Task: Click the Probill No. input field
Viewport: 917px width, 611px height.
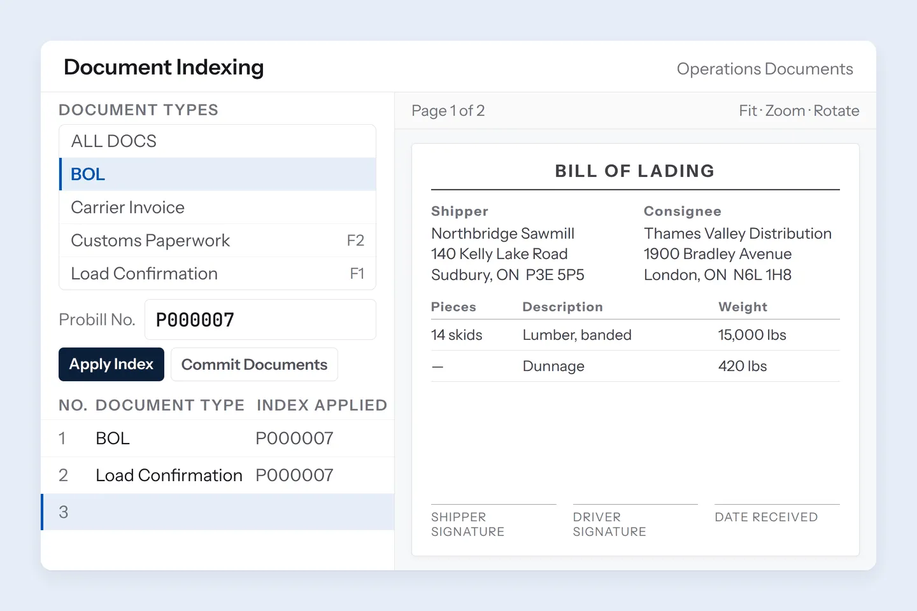Action: click(260, 320)
